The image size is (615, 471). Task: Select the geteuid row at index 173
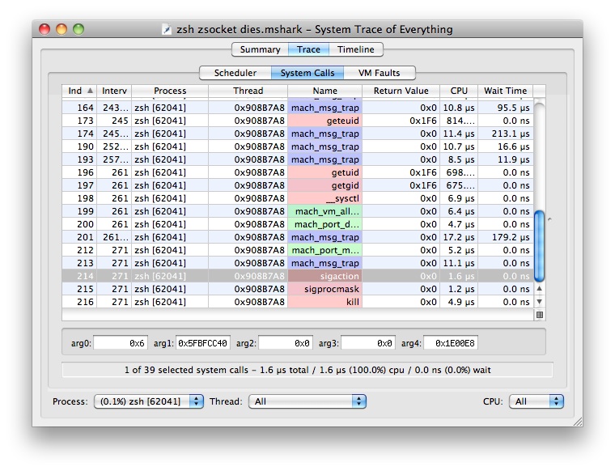(x=298, y=121)
